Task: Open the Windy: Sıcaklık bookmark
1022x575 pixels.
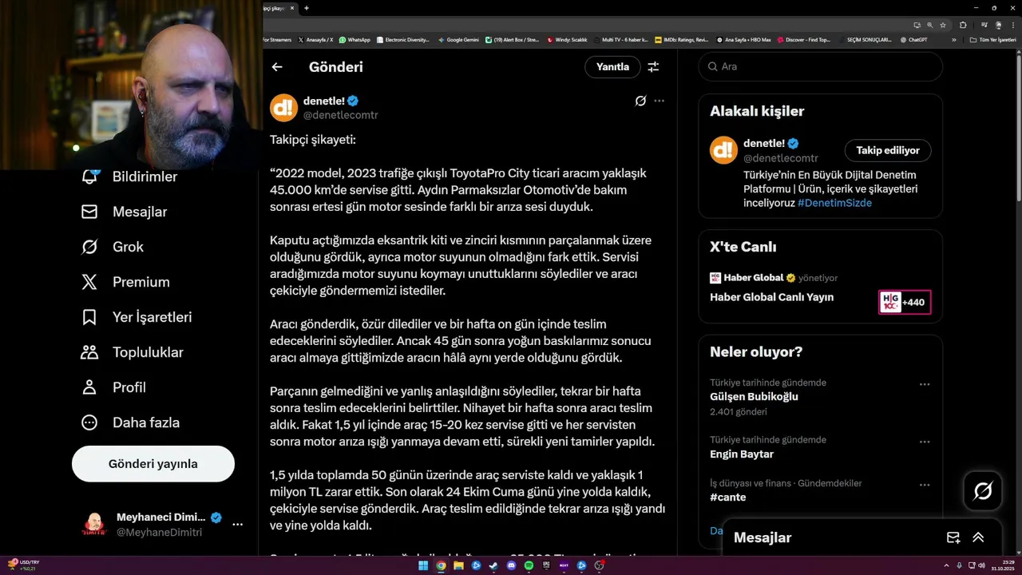Action: pyautogui.click(x=567, y=39)
